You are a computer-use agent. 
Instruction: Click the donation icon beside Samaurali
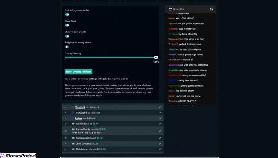(x=73, y=138)
